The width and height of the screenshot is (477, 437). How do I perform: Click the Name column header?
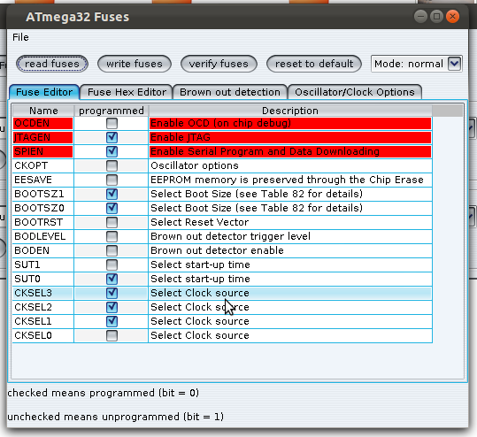point(43,111)
